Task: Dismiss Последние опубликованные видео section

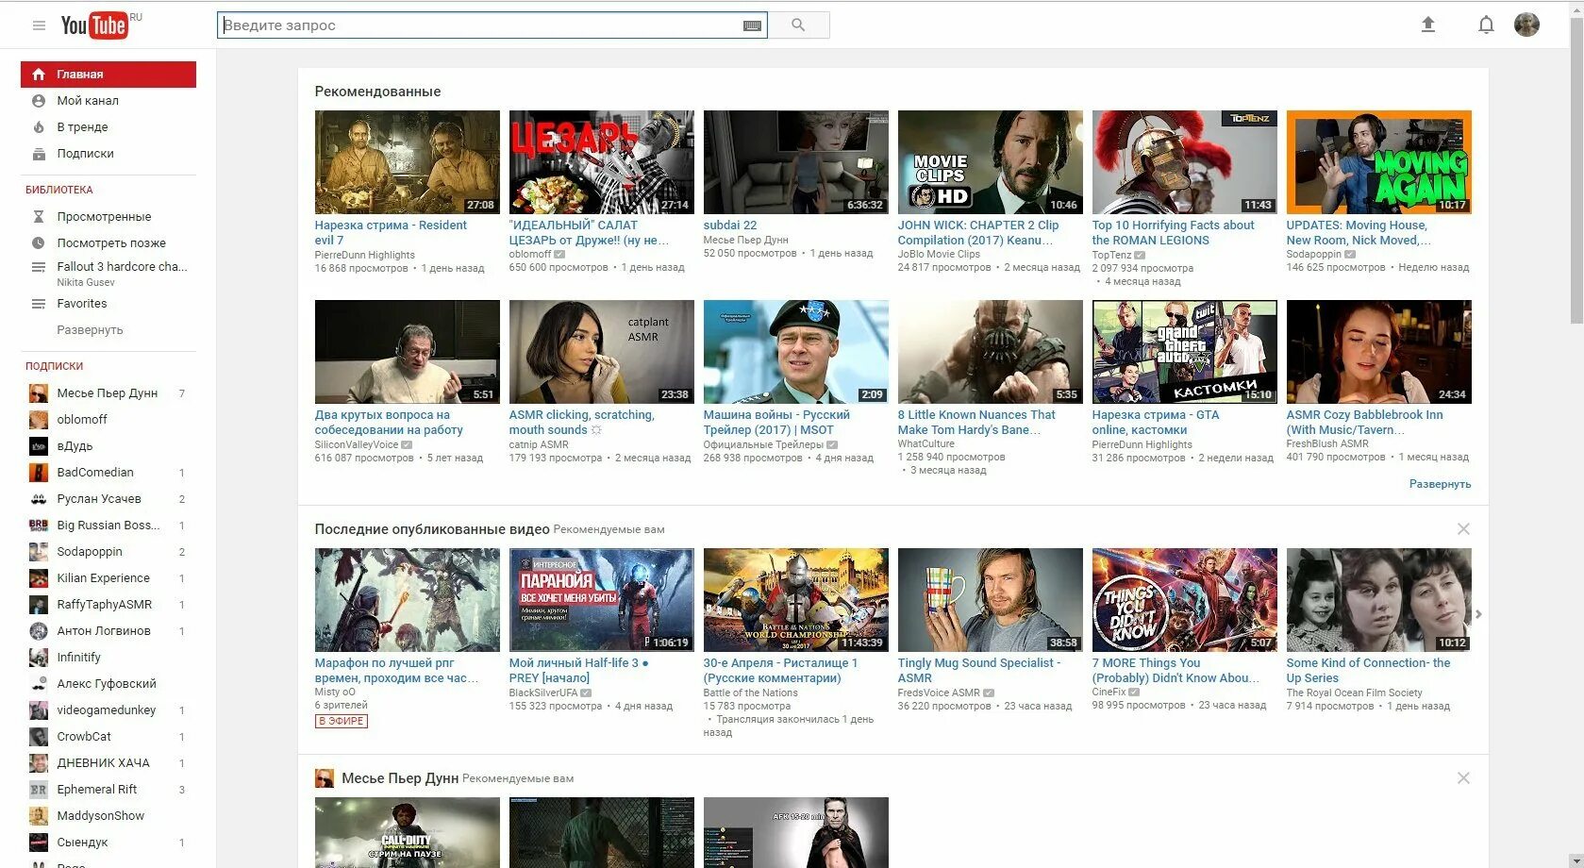Action: click(x=1463, y=529)
